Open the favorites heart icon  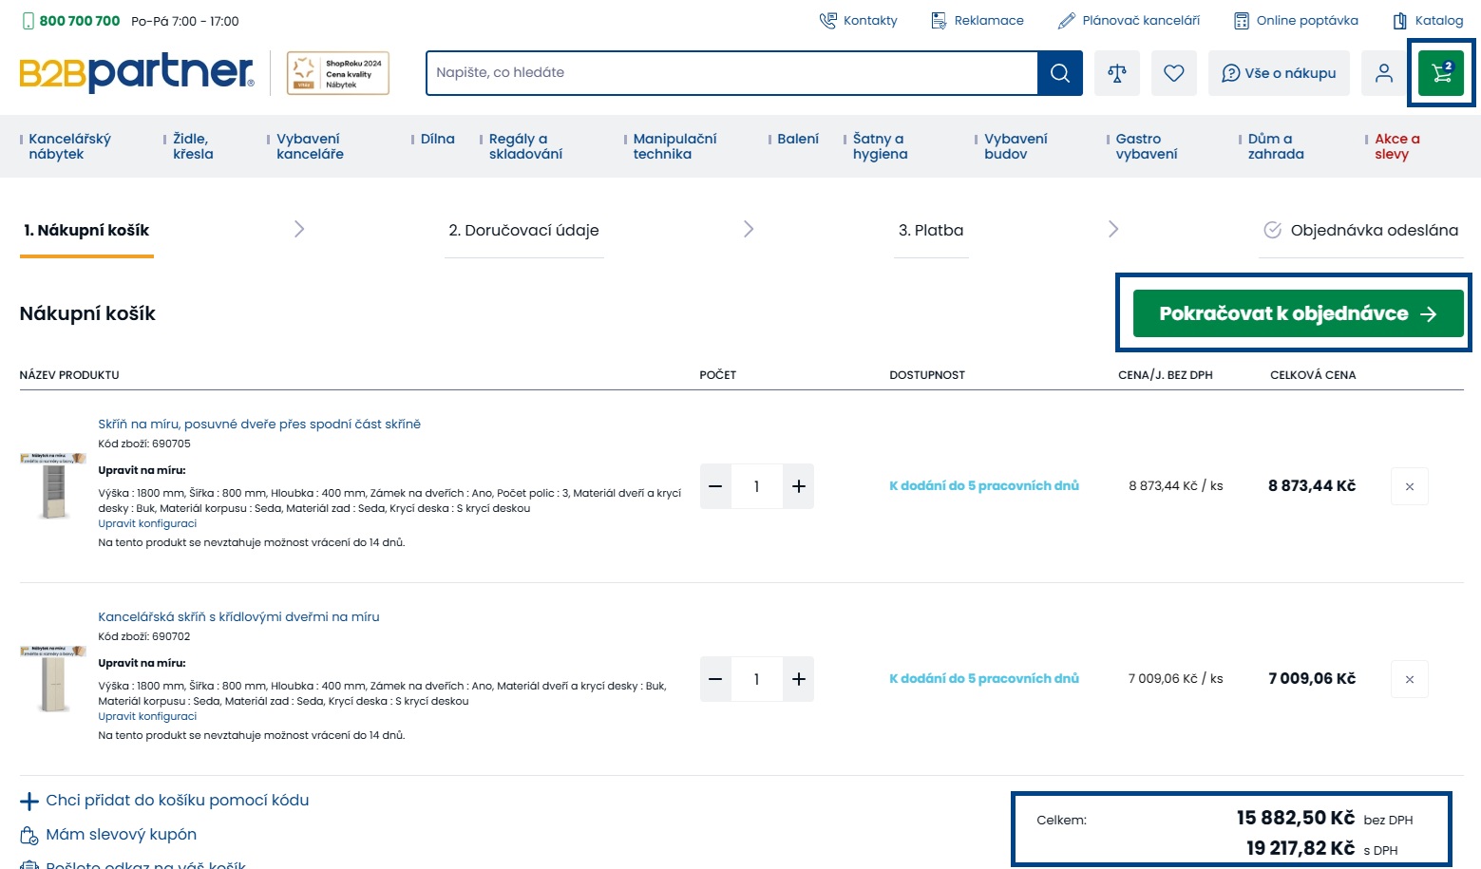(1173, 73)
